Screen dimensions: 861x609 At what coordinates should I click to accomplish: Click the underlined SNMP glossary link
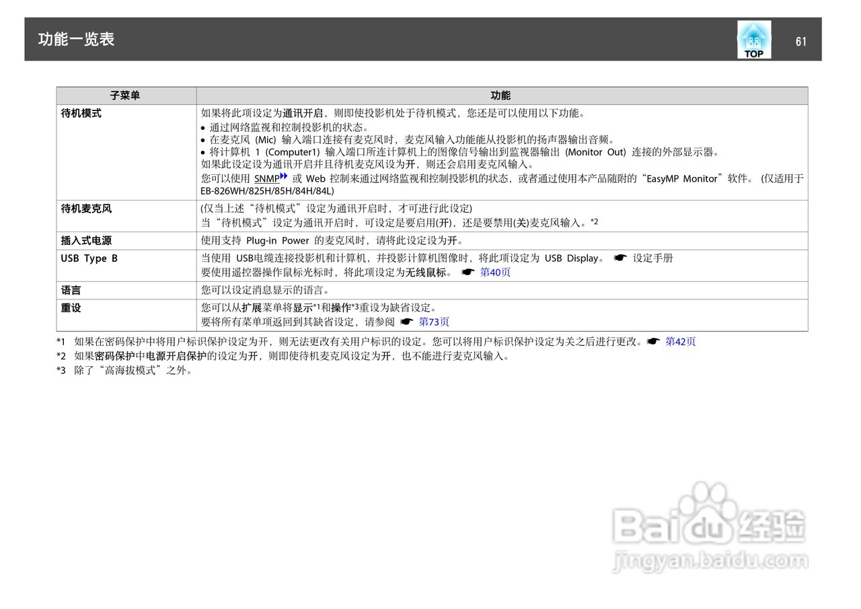(x=268, y=178)
